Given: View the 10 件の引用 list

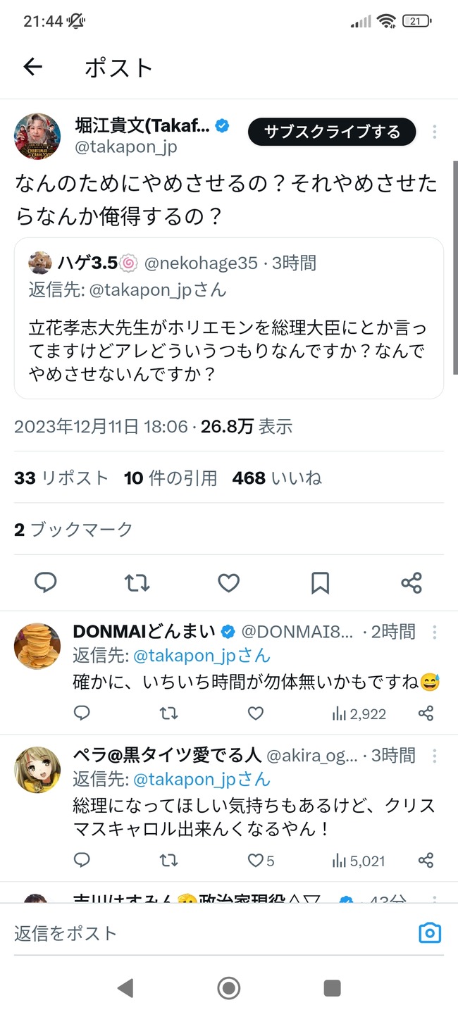Looking at the screenshot, I should coord(171,478).
